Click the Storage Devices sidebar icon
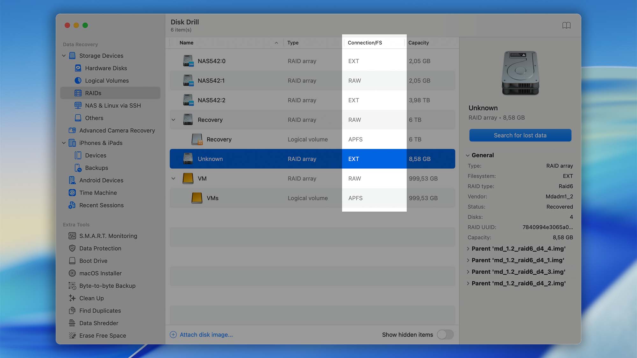 coord(72,56)
